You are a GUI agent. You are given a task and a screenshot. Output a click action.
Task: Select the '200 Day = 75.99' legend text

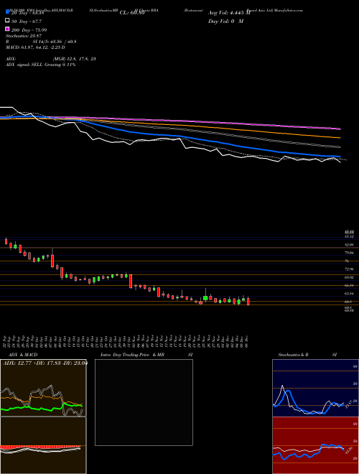pyautogui.click(x=29, y=30)
